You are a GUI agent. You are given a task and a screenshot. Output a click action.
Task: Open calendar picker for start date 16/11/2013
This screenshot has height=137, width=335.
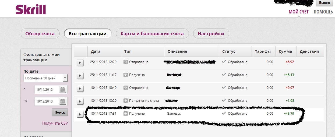[62, 90]
